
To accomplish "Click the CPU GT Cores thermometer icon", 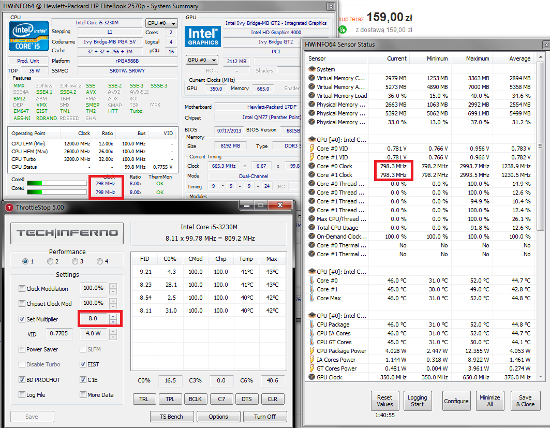I will point(312,342).
